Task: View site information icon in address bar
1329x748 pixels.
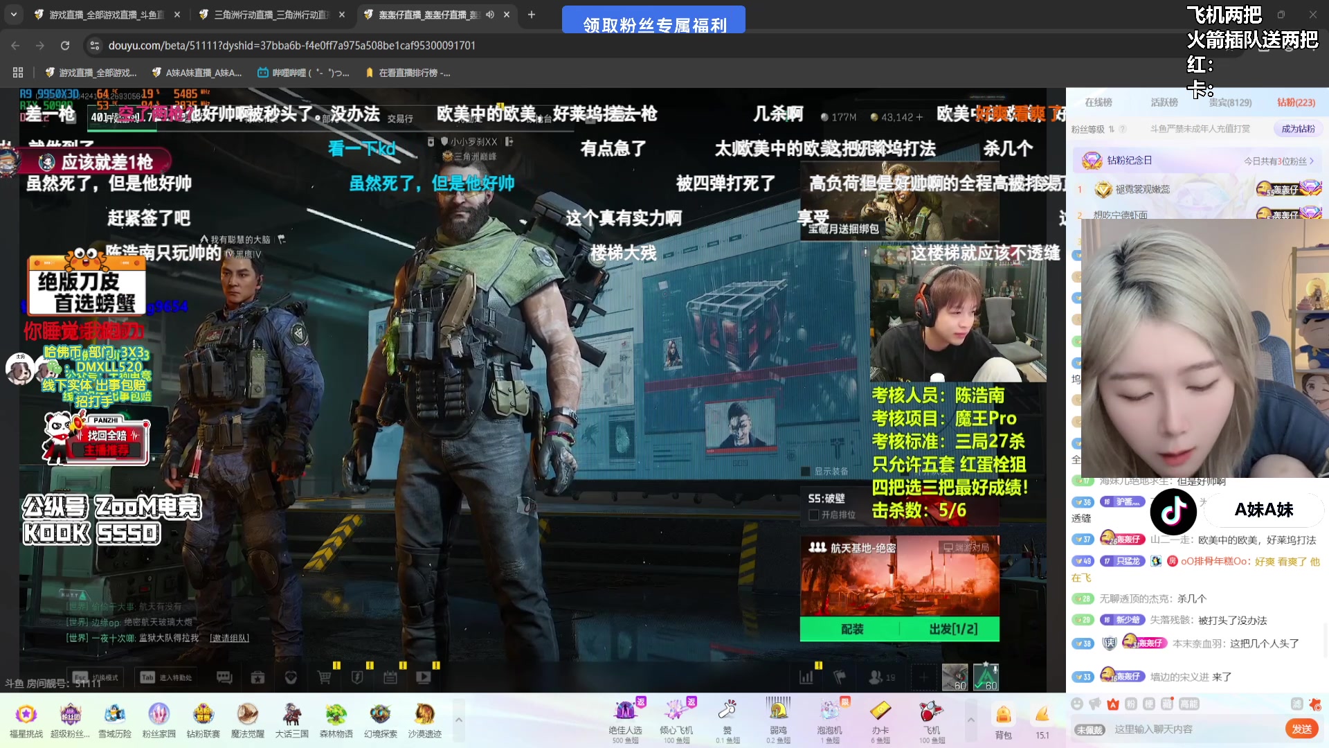Action: coord(95,46)
